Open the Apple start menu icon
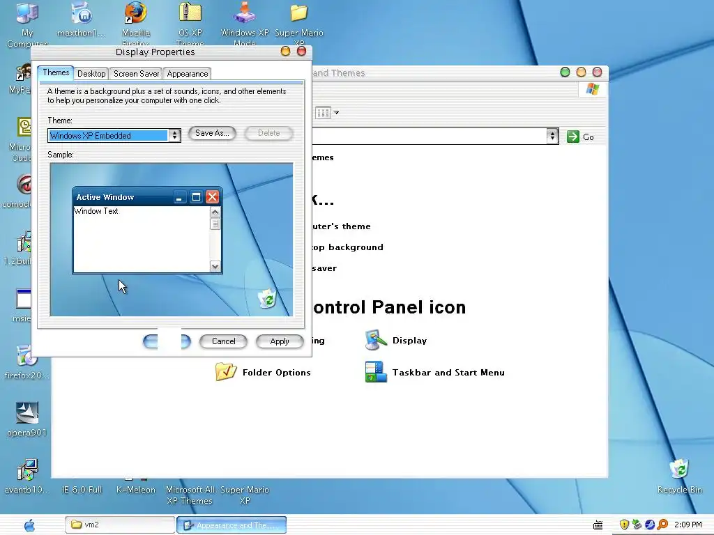 coord(29,525)
